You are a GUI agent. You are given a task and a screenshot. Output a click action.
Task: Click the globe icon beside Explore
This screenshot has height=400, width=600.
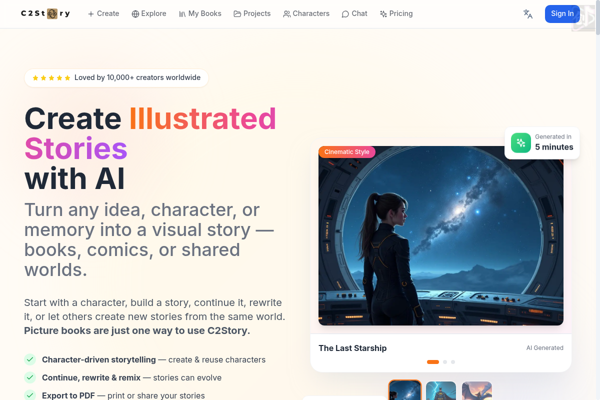click(x=135, y=14)
